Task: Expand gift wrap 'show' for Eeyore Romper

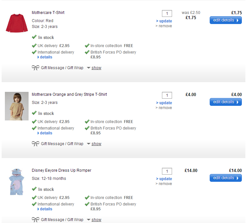Action: 96,220
